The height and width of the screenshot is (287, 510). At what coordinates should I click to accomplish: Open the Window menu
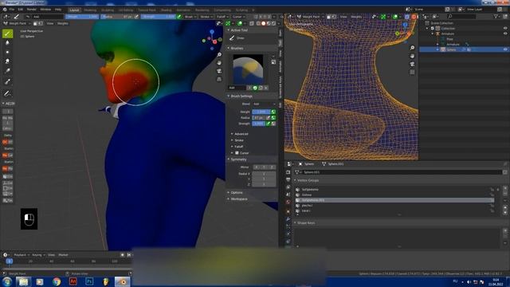(x=45, y=10)
